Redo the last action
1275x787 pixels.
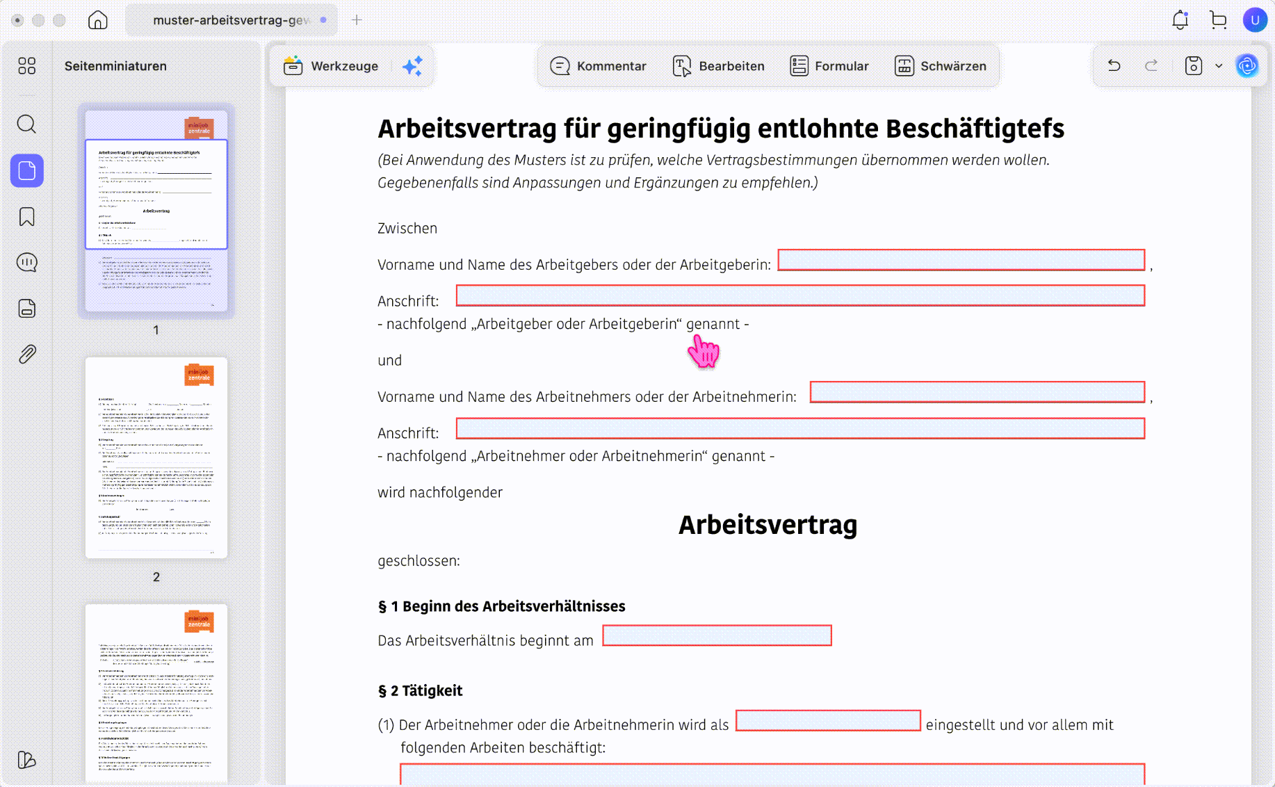coord(1151,65)
